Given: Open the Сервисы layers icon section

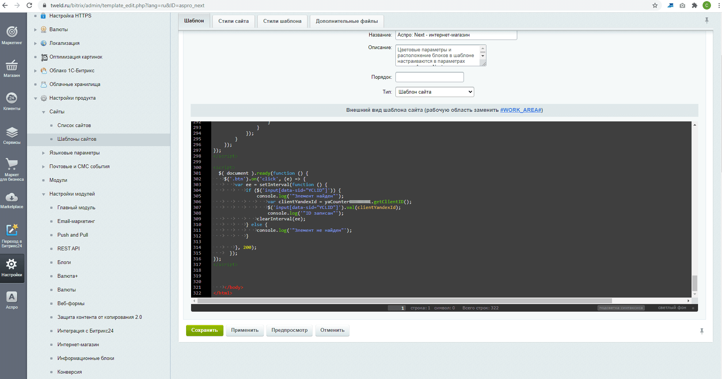Looking at the screenshot, I should pos(12,135).
